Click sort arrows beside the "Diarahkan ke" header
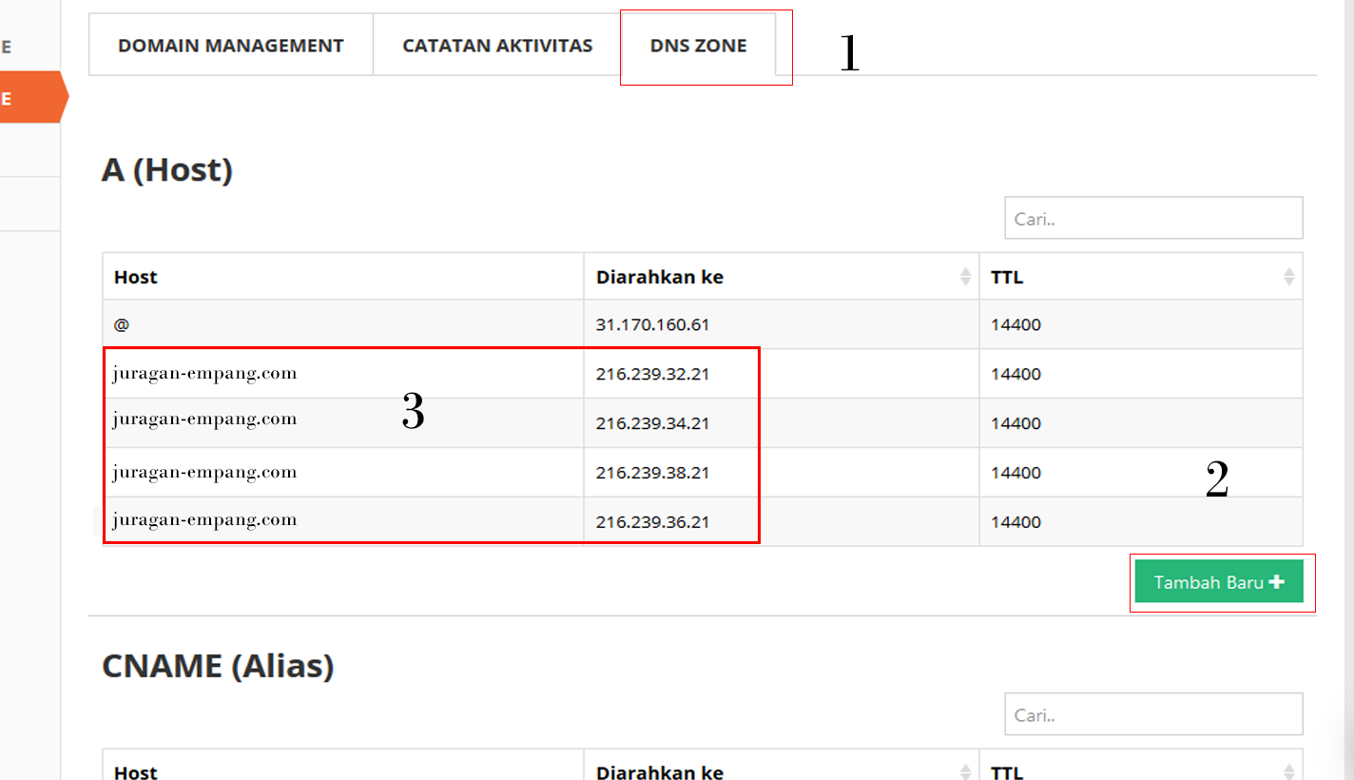Image resolution: width=1354 pixels, height=780 pixels. click(x=963, y=277)
